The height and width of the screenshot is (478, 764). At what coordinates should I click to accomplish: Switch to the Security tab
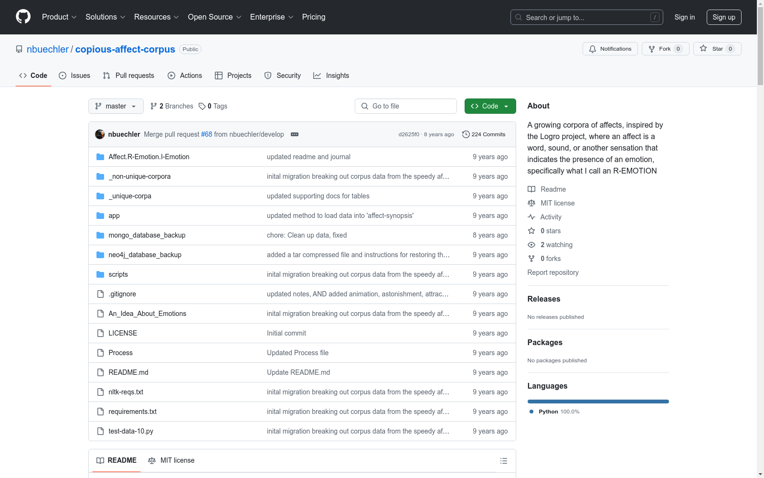tap(283, 76)
